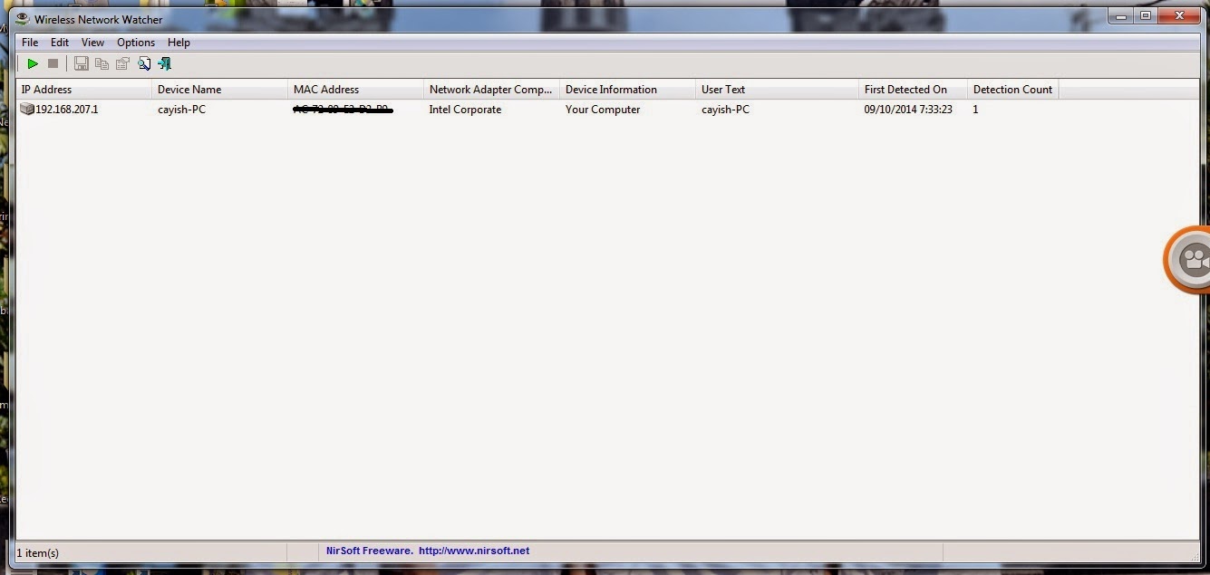1210x575 pixels.
Task: Click the Your Computer cell
Action: click(603, 110)
